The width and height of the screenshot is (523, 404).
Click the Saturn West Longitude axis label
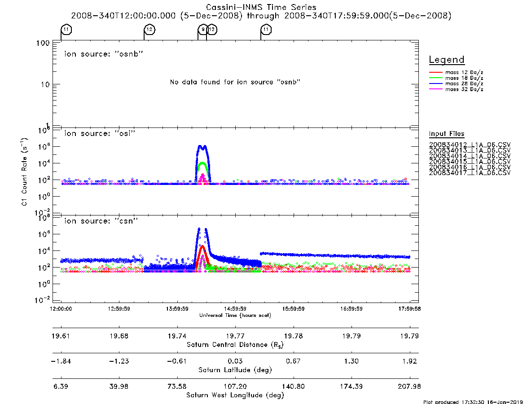[235, 395]
